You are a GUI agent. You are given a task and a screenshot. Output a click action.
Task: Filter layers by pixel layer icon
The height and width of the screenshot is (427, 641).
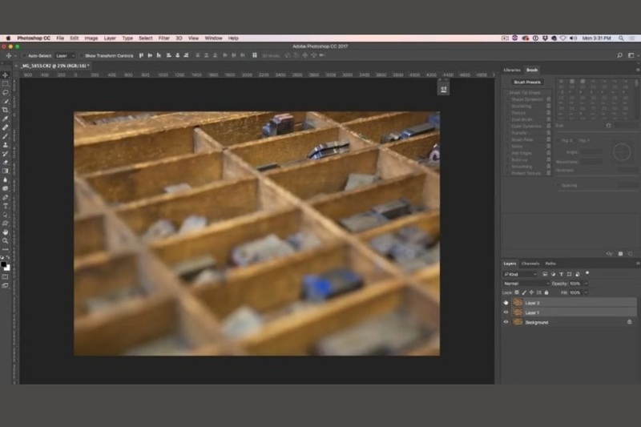click(x=545, y=274)
